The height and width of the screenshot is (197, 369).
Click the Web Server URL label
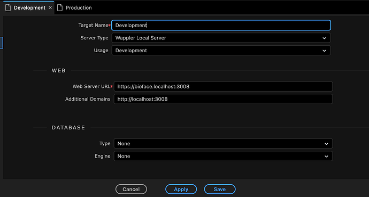tap(91, 87)
